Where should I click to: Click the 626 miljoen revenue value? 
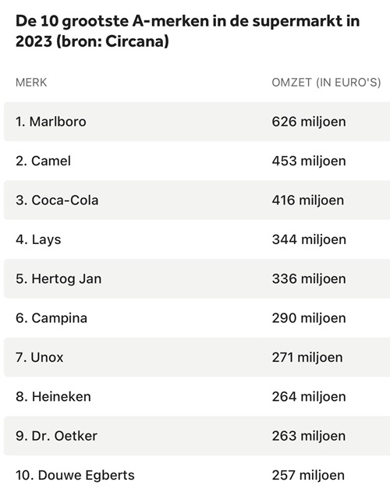(x=309, y=122)
